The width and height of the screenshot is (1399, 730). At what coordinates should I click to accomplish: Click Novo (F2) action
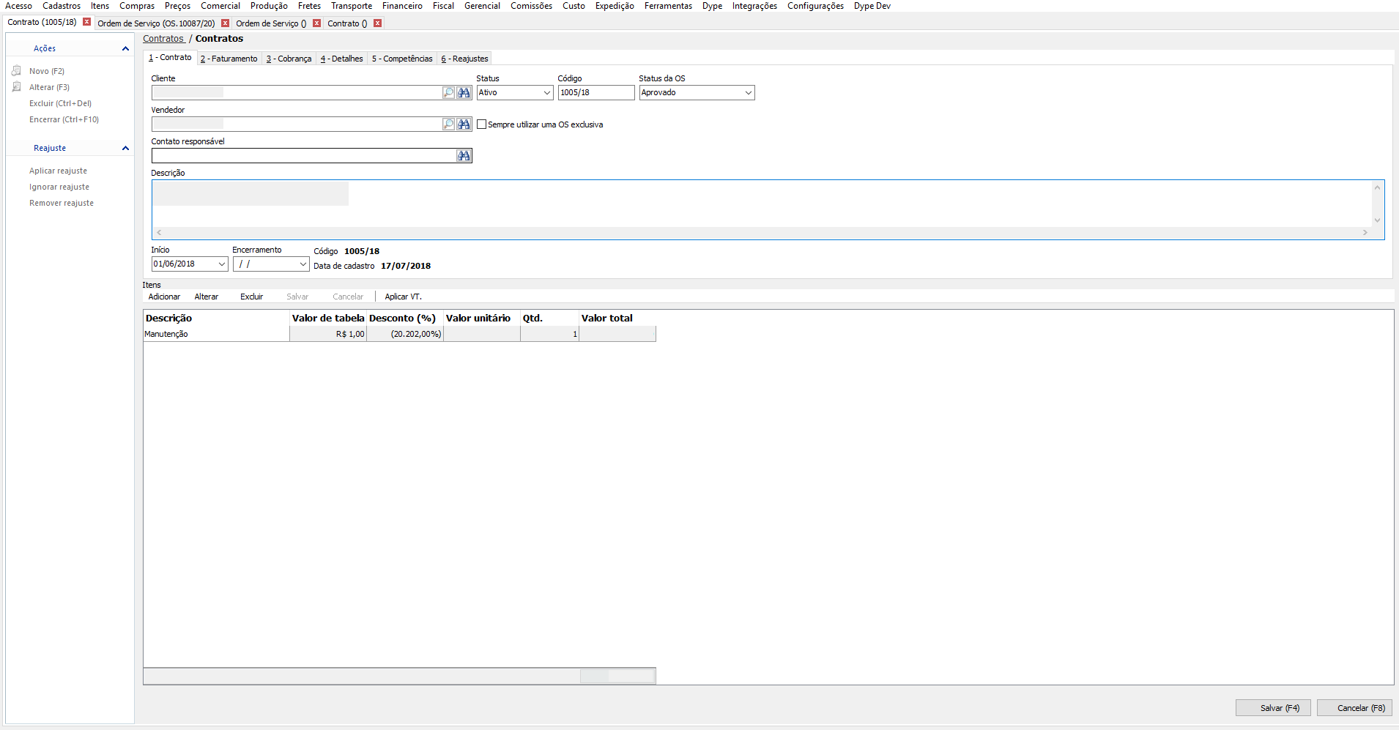pos(47,71)
